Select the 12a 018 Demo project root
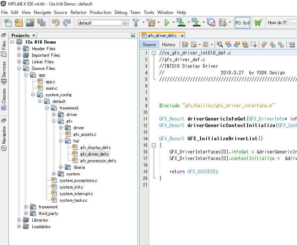 click(x=40, y=42)
